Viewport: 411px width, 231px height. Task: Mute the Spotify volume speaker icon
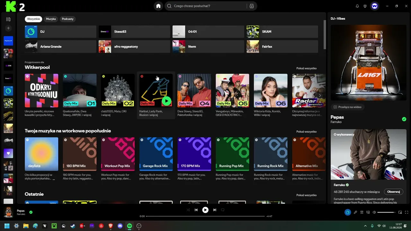point(374,212)
